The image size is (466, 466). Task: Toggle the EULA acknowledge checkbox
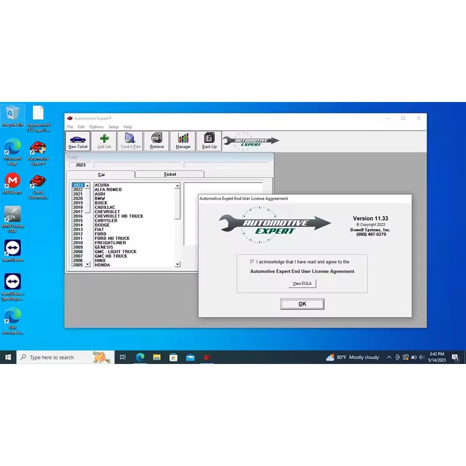point(252,261)
